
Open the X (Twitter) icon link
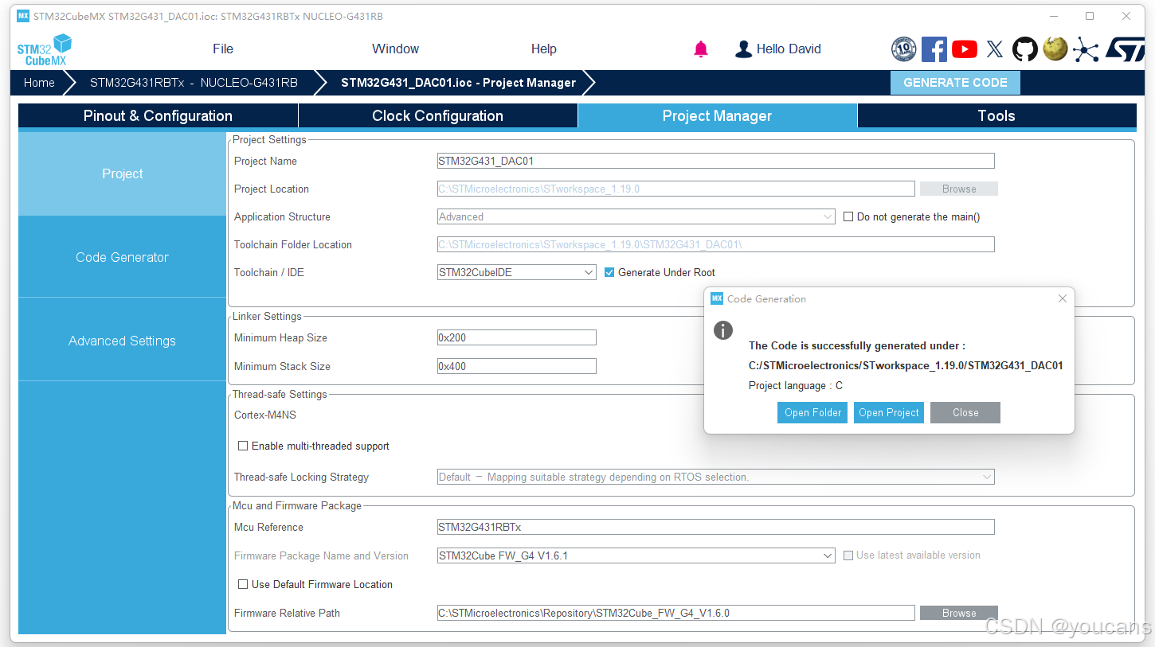pos(995,49)
